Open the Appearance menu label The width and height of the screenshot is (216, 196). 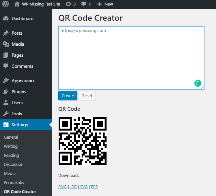point(24,81)
